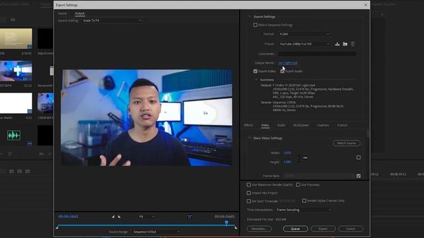The height and width of the screenshot is (238, 424).
Task: Uncheck the Export Audio checkbox
Action: click(282, 71)
